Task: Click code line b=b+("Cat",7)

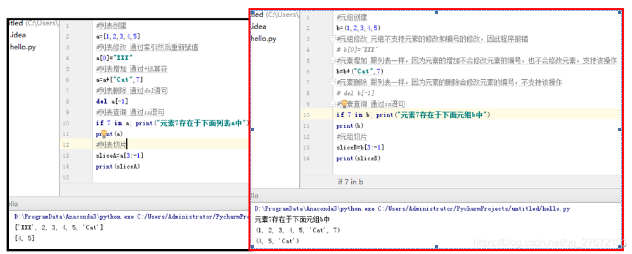Action: pos(360,72)
